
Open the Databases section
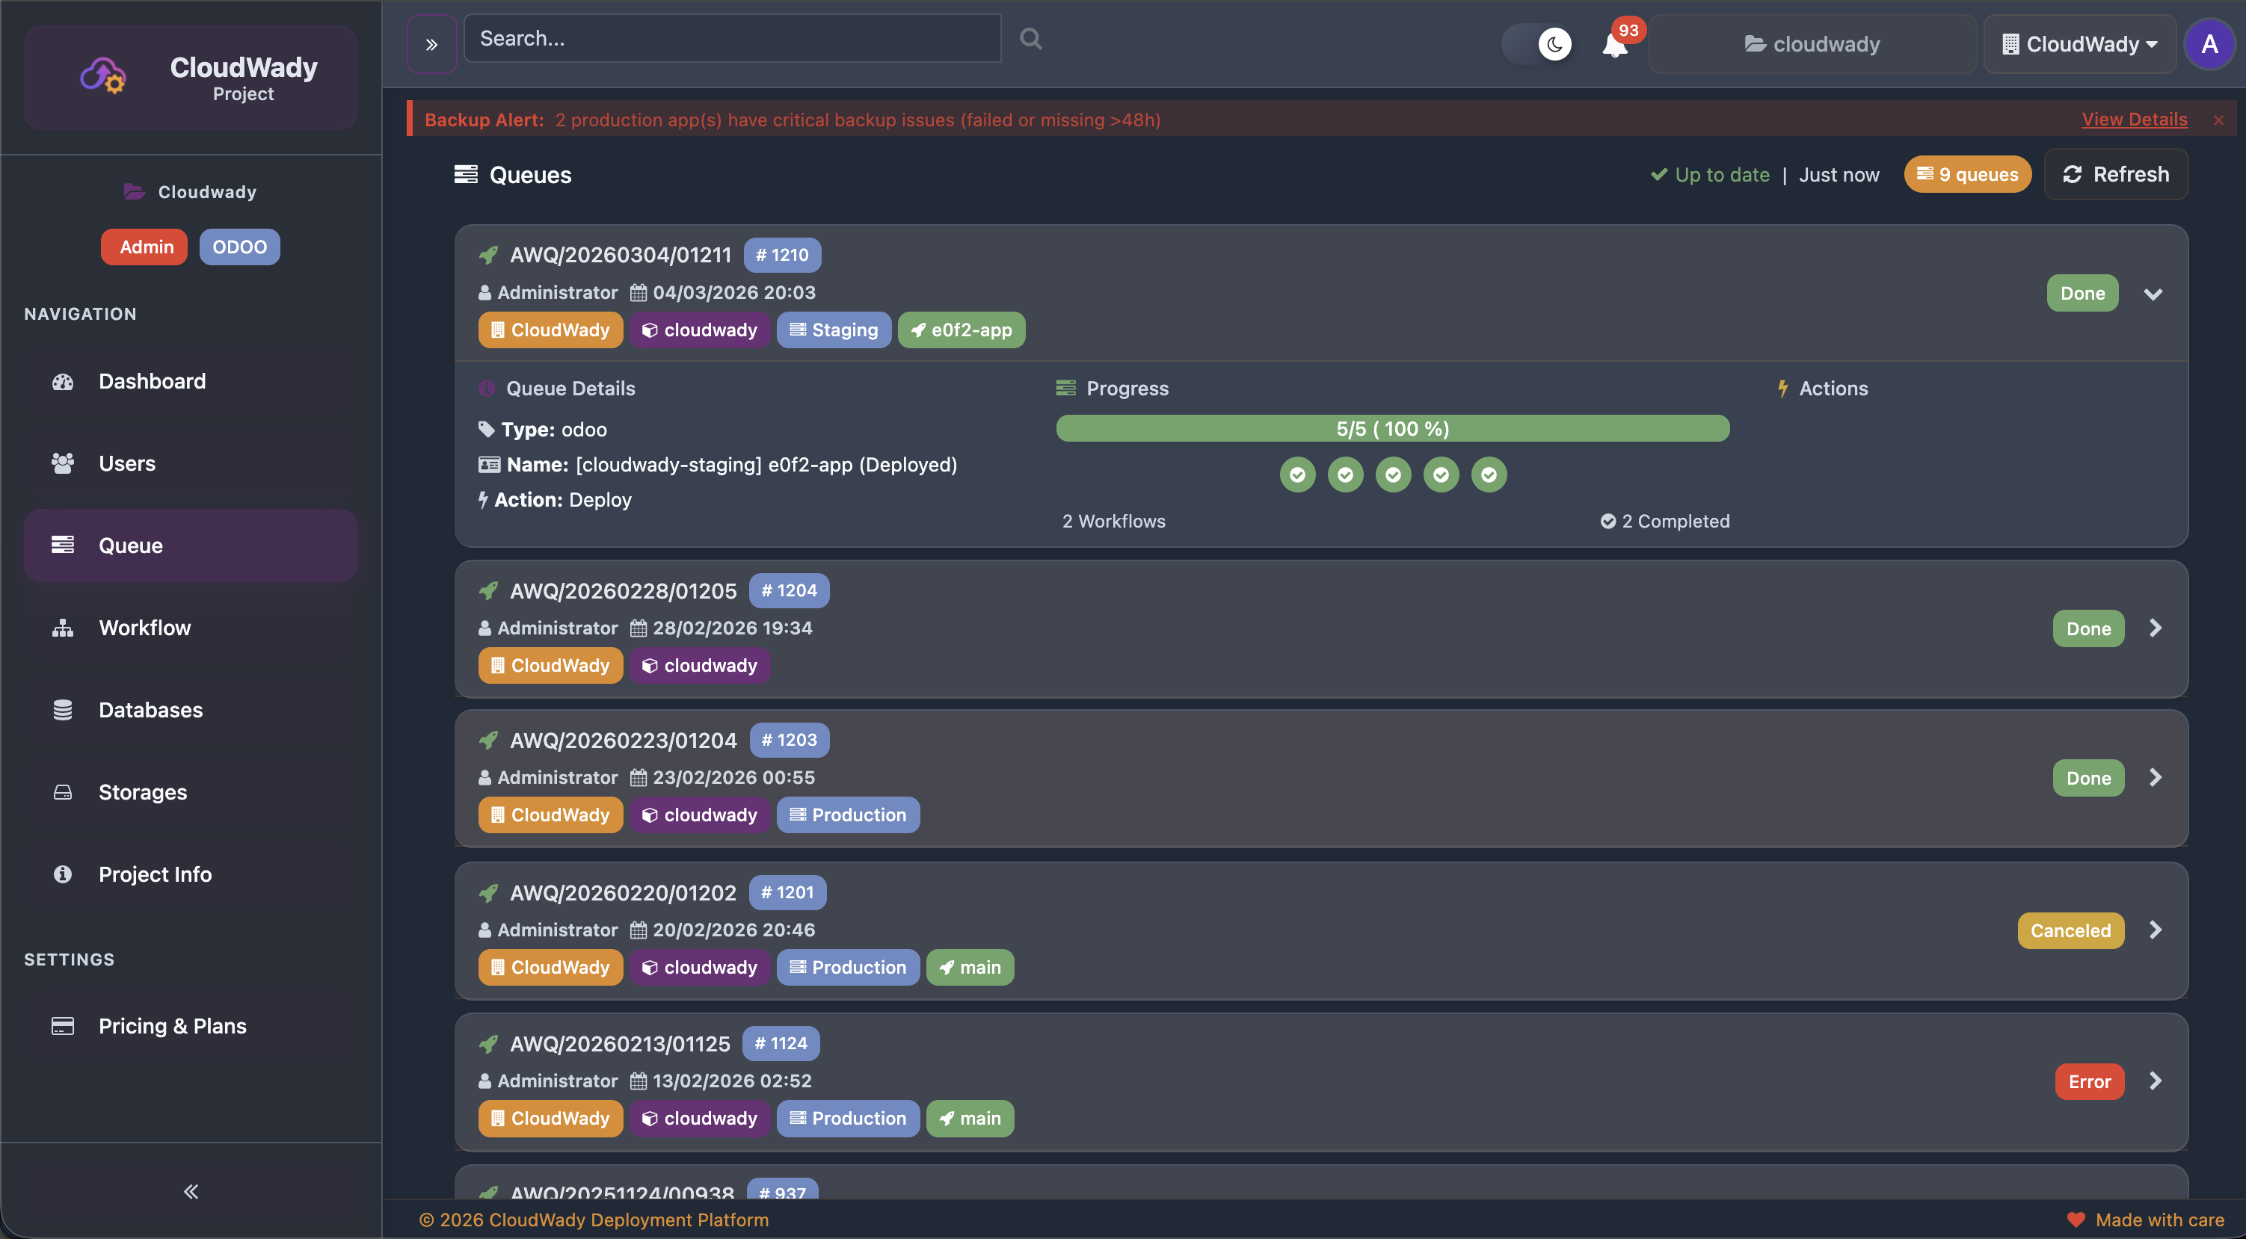pyautogui.click(x=150, y=709)
